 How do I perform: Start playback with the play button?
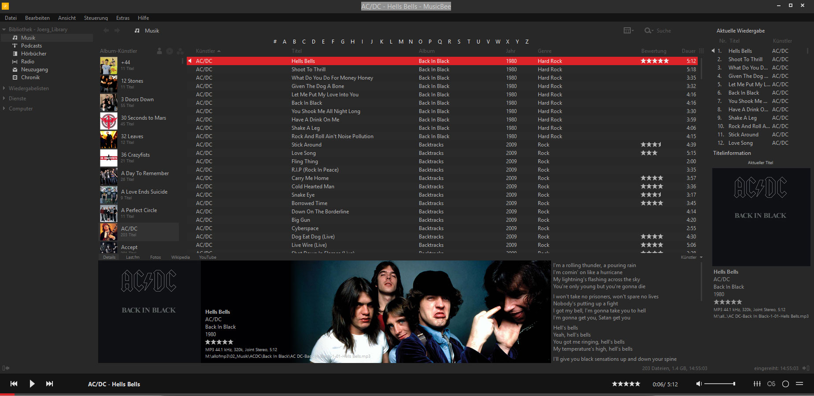pyautogui.click(x=32, y=384)
